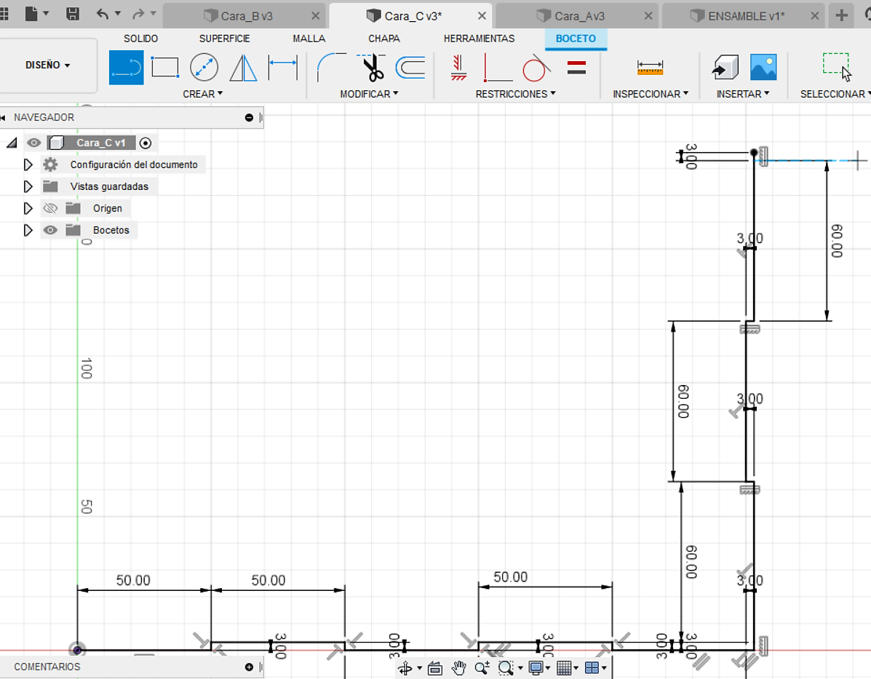Image resolution: width=871 pixels, height=679 pixels.
Task: Switch to the Cara_A v3 document tab
Action: click(578, 15)
